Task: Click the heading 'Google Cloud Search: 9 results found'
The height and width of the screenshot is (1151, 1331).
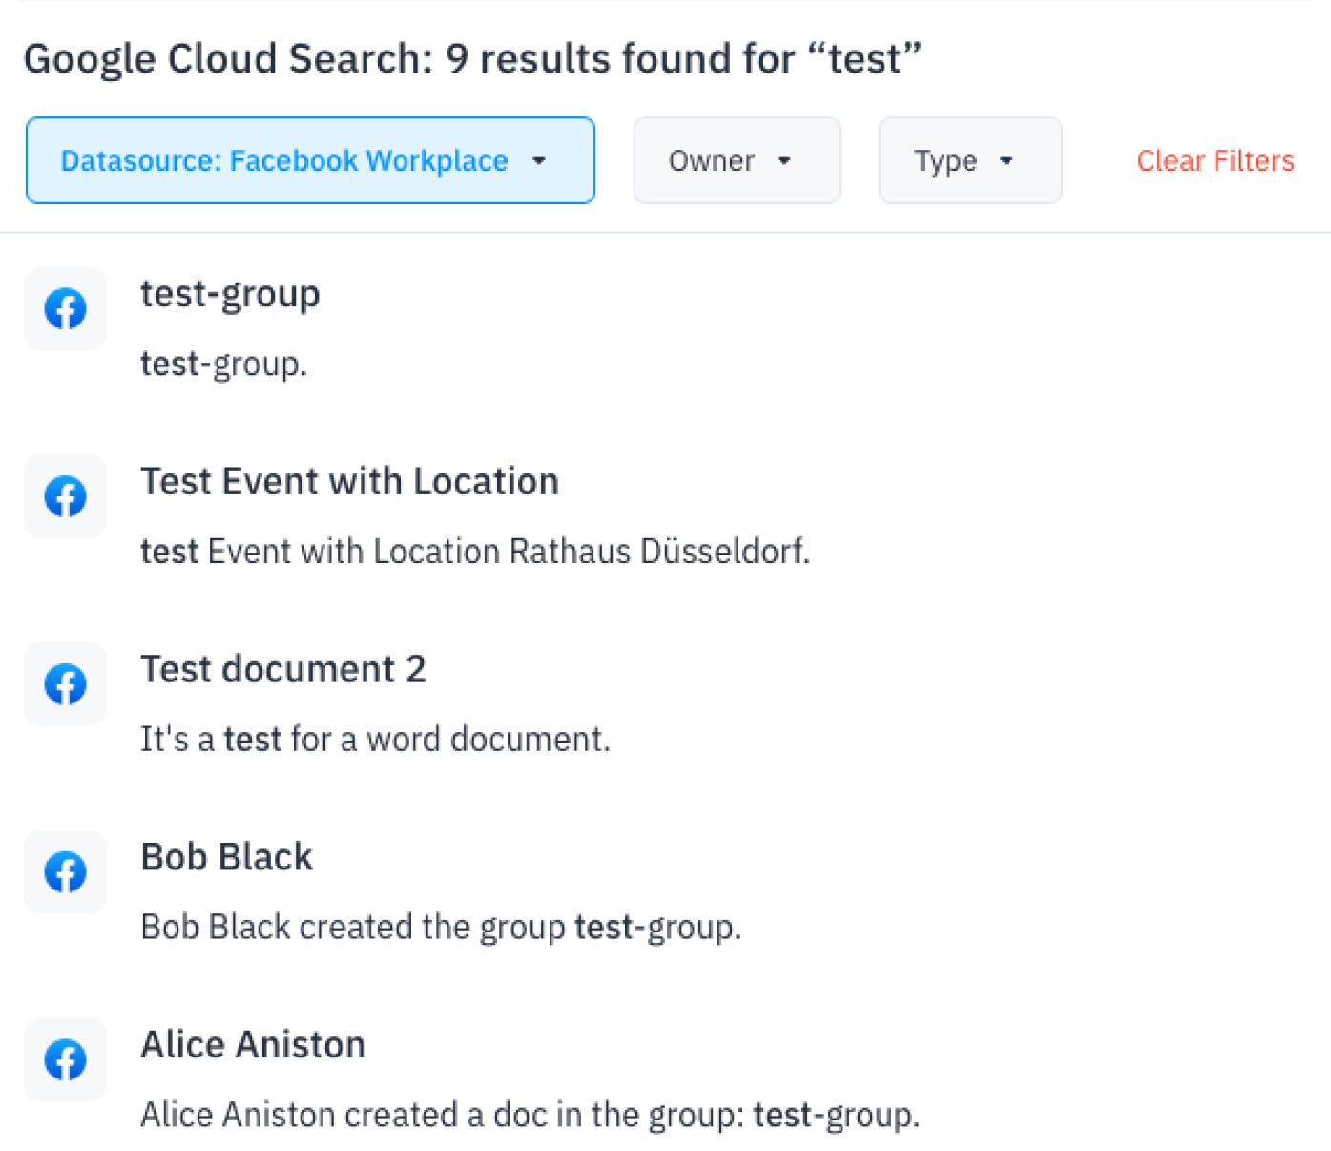Action: coord(472,59)
